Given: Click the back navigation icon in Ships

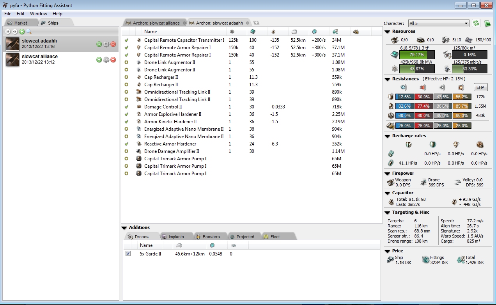Looking at the screenshot, I should coord(15,32).
